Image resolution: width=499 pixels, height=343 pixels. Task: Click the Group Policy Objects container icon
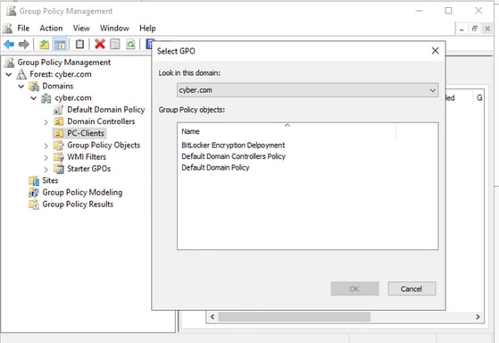pyautogui.click(x=59, y=146)
